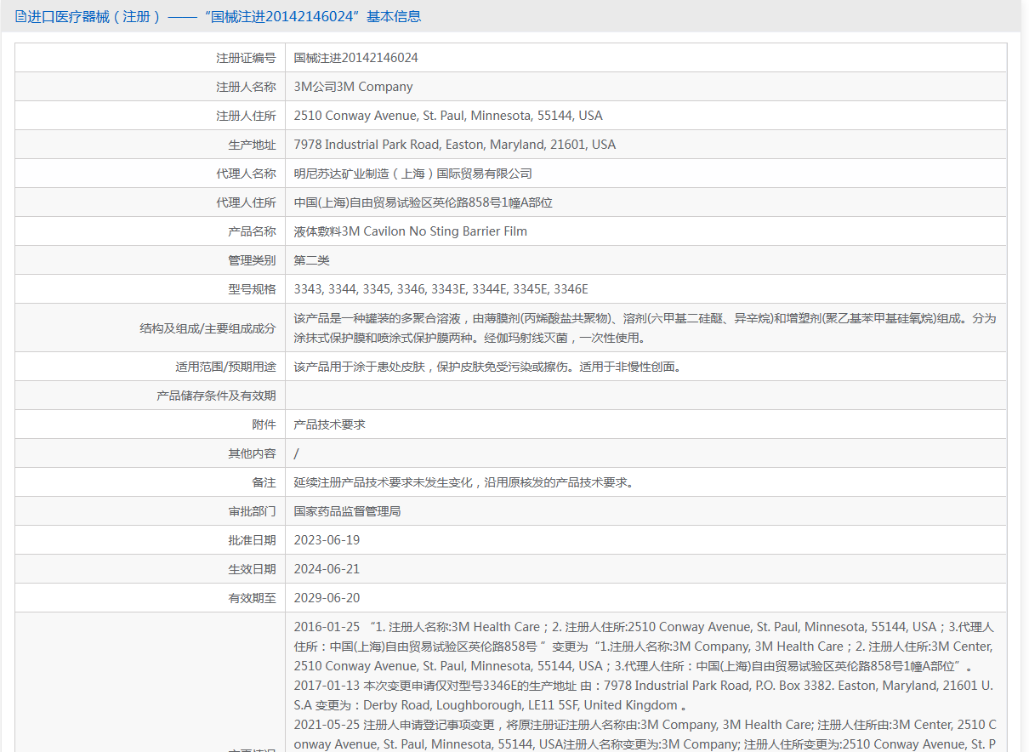
Task: Click the label "审批部门"
Action: [252, 511]
